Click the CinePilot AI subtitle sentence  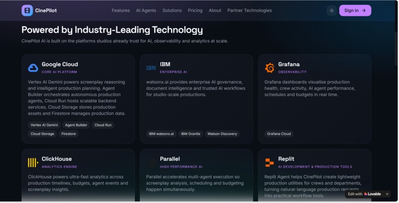pyautogui.click(x=125, y=41)
